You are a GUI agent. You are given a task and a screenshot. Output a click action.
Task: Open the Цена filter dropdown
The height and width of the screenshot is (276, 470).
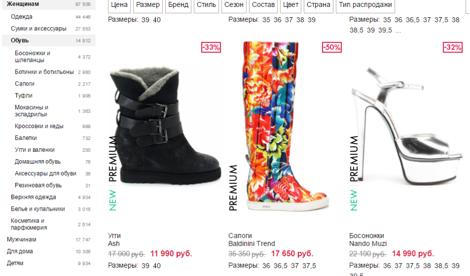tap(119, 5)
